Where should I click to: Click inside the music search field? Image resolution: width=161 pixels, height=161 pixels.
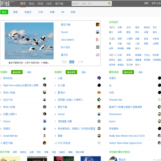coord(89,4)
